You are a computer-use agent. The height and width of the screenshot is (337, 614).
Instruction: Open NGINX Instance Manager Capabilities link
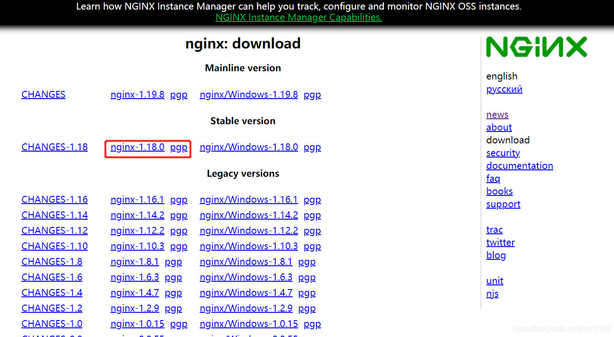(299, 17)
